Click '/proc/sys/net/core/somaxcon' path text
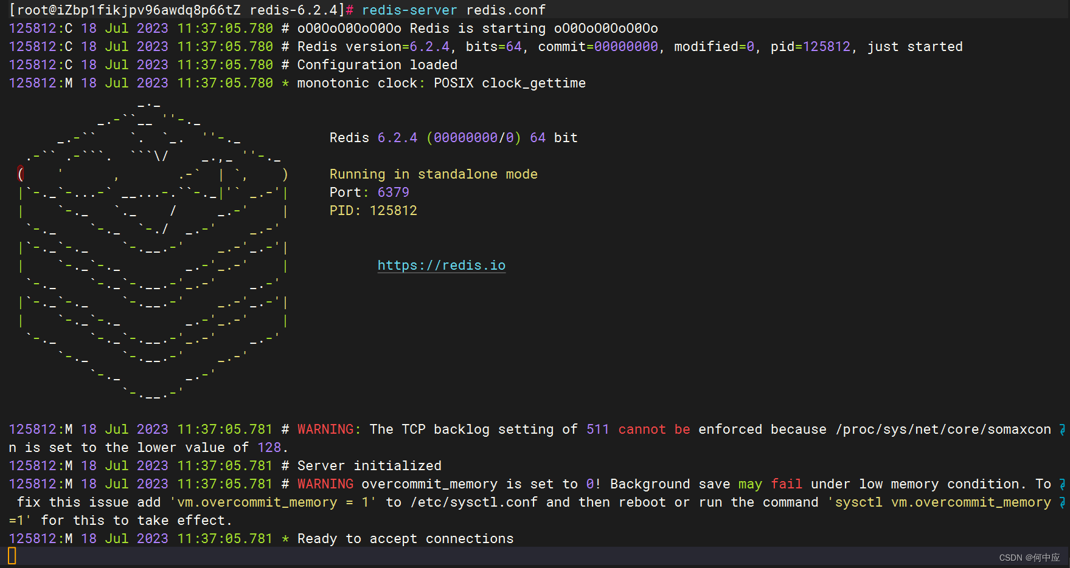This screenshot has width=1070, height=568. pyautogui.click(x=943, y=429)
